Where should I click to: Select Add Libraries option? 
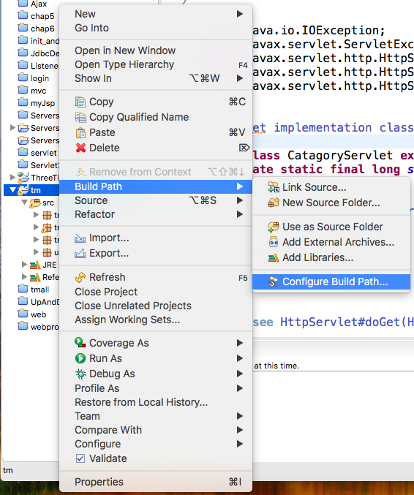[331, 257]
